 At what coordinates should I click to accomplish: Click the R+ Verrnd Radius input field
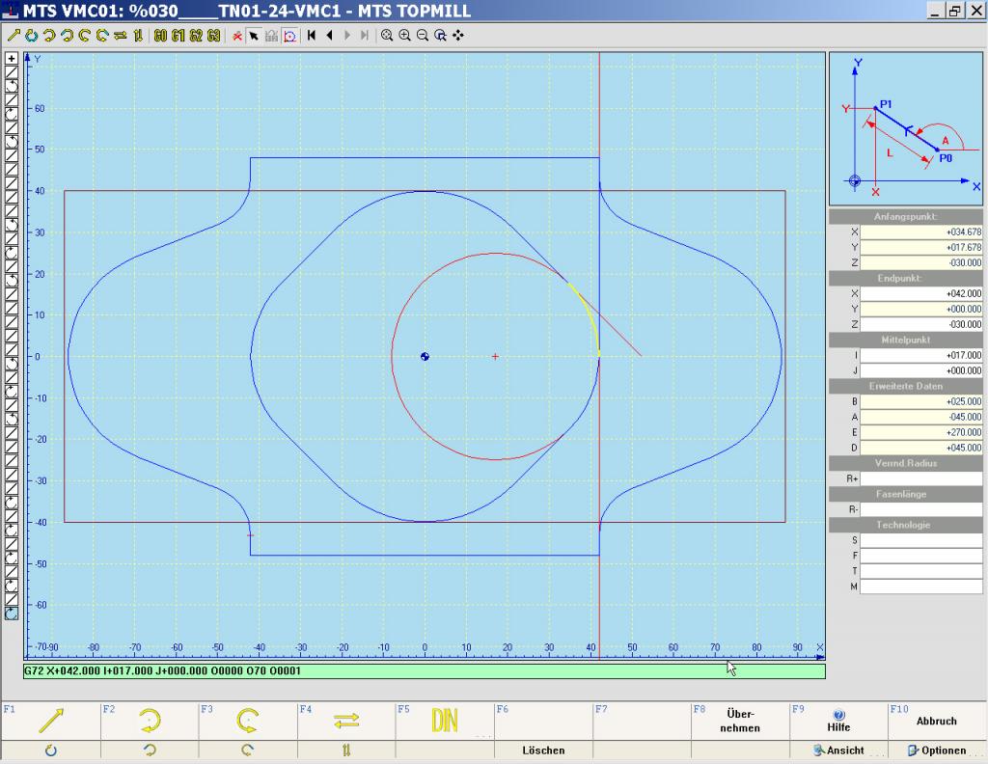pyautogui.click(x=921, y=478)
